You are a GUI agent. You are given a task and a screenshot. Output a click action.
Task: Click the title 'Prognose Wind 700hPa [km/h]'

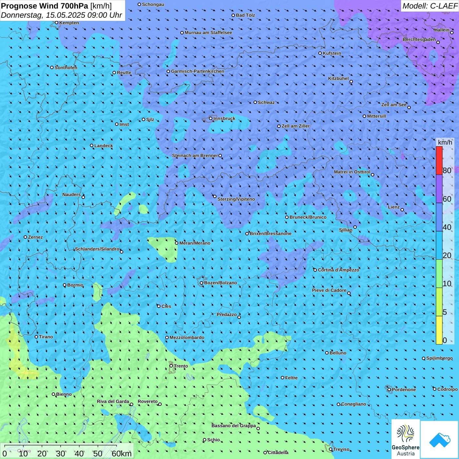pyautogui.click(x=56, y=6)
